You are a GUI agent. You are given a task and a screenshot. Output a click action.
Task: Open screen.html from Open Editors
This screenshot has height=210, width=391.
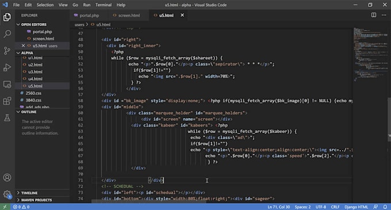point(43,39)
